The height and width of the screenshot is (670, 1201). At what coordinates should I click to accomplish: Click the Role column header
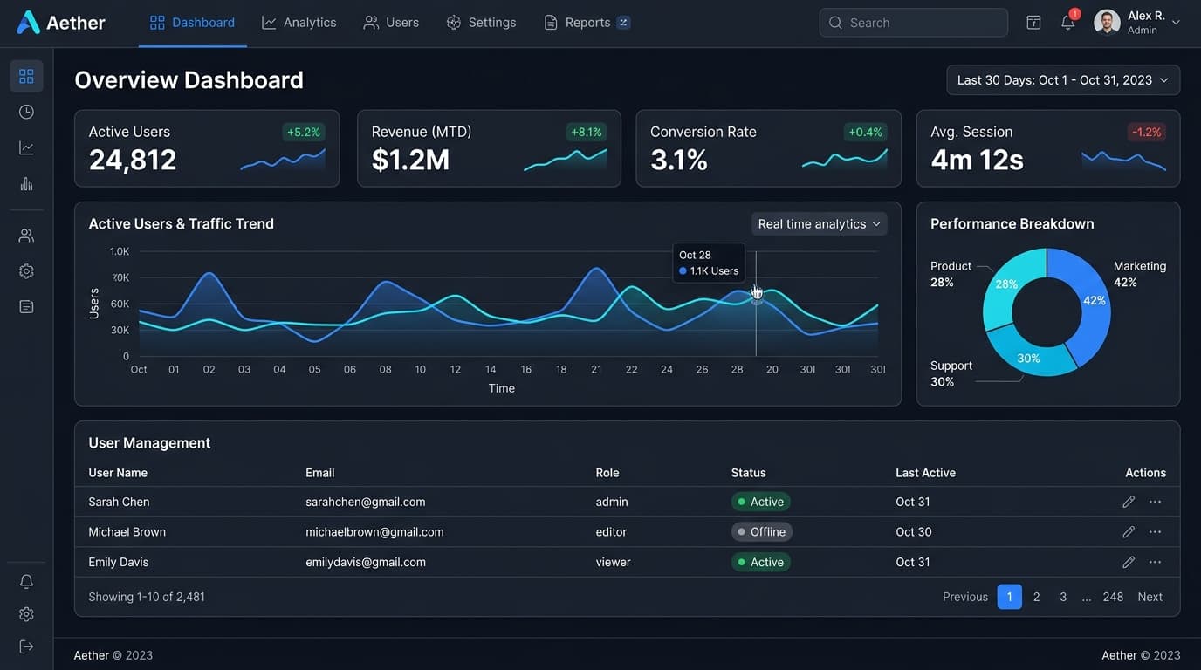[607, 473]
